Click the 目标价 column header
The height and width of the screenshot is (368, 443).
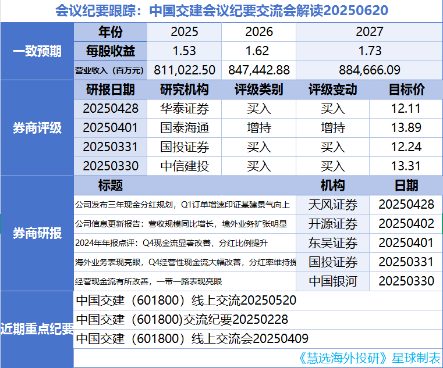pyautogui.click(x=406, y=90)
